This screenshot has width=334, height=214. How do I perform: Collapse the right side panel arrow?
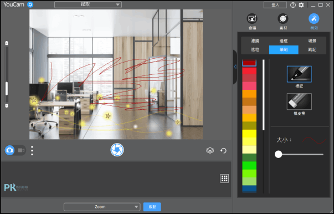(x=235, y=67)
